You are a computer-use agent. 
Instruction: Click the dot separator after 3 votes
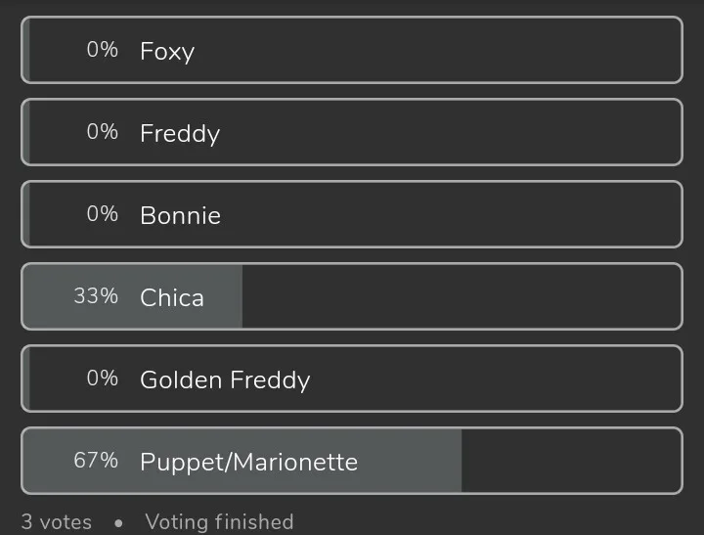point(118,523)
